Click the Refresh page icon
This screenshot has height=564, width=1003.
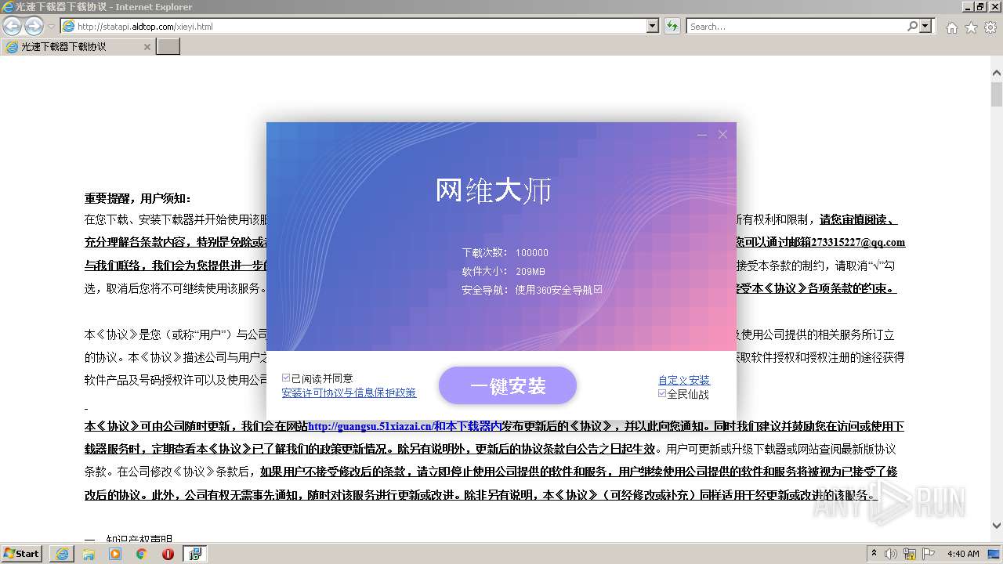[672, 27]
